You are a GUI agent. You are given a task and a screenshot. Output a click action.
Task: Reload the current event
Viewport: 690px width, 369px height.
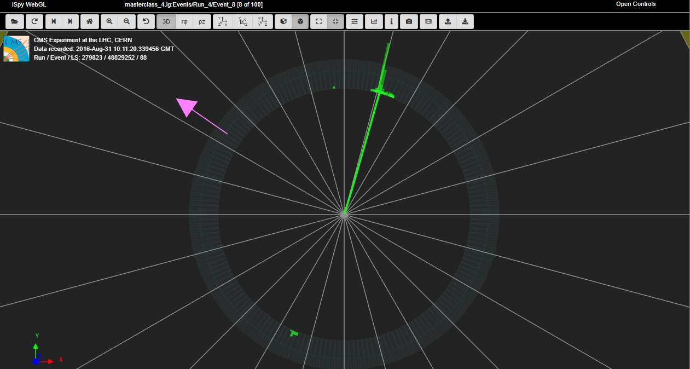click(x=34, y=21)
